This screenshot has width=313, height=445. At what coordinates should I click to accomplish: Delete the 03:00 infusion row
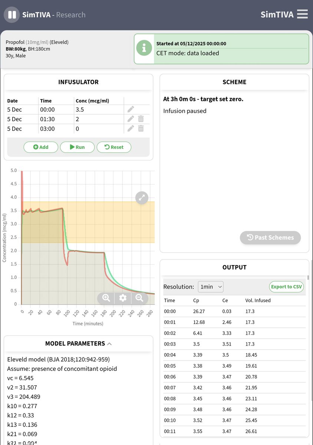pos(141,129)
